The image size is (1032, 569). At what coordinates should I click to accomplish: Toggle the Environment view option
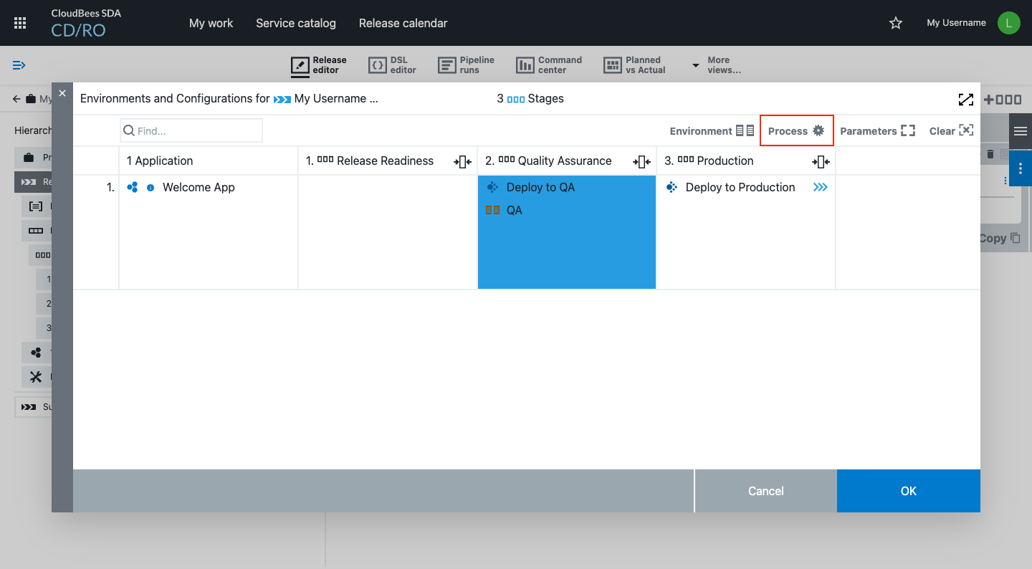(712, 131)
